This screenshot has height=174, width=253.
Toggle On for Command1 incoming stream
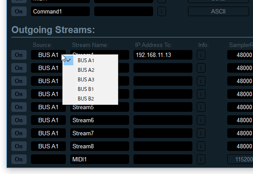click(19, 11)
